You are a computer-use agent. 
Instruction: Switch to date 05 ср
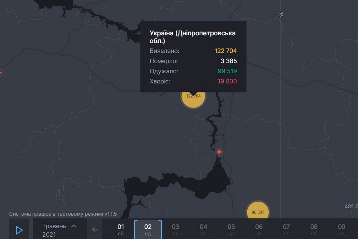[x=231, y=229]
